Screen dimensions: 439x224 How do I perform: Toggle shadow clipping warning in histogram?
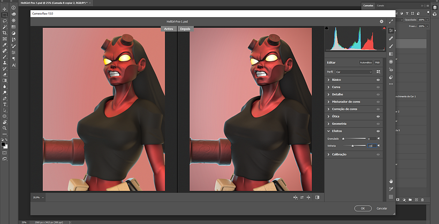(x=327, y=28)
